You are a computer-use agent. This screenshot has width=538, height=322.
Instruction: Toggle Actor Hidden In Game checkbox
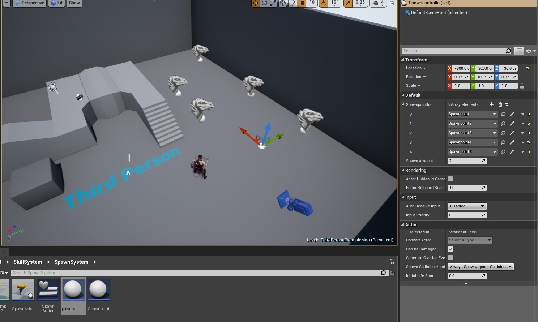[x=451, y=179]
